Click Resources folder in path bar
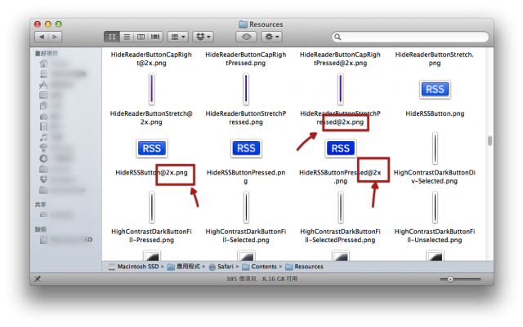Viewport: 523px width, 327px height. [x=305, y=267]
